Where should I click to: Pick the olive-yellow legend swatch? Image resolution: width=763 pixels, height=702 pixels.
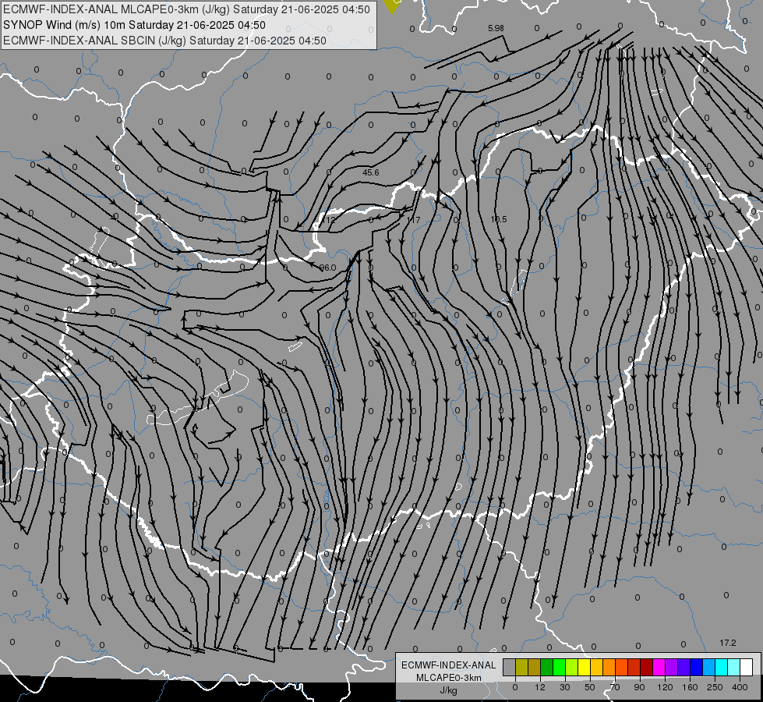[x=521, y=668]
